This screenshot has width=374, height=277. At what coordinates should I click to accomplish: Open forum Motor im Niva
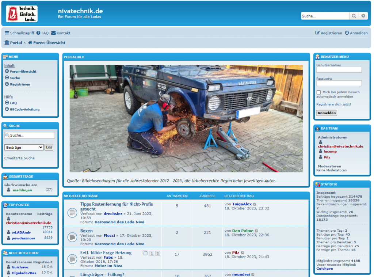(x=108, y=266)
